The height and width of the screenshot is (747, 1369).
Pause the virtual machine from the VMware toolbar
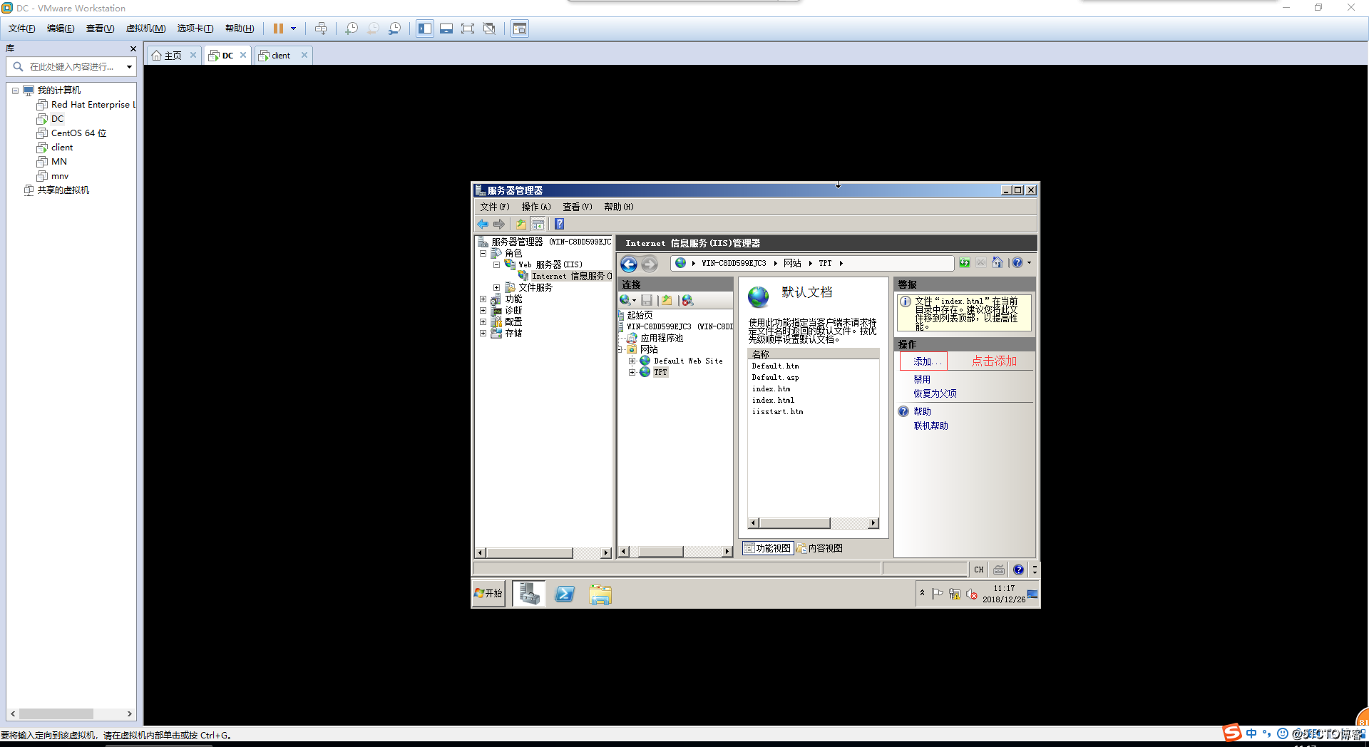[x=278, y=29]
